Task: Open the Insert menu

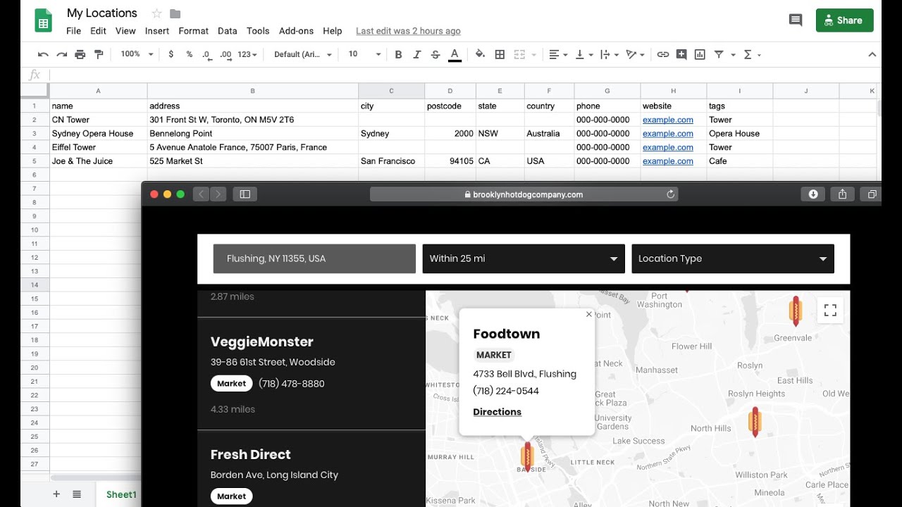Action: [157, 31]
